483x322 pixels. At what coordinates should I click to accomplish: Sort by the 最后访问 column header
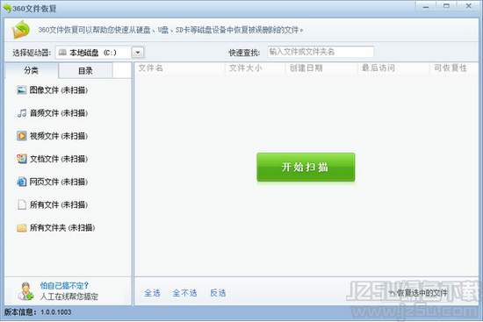393,68
